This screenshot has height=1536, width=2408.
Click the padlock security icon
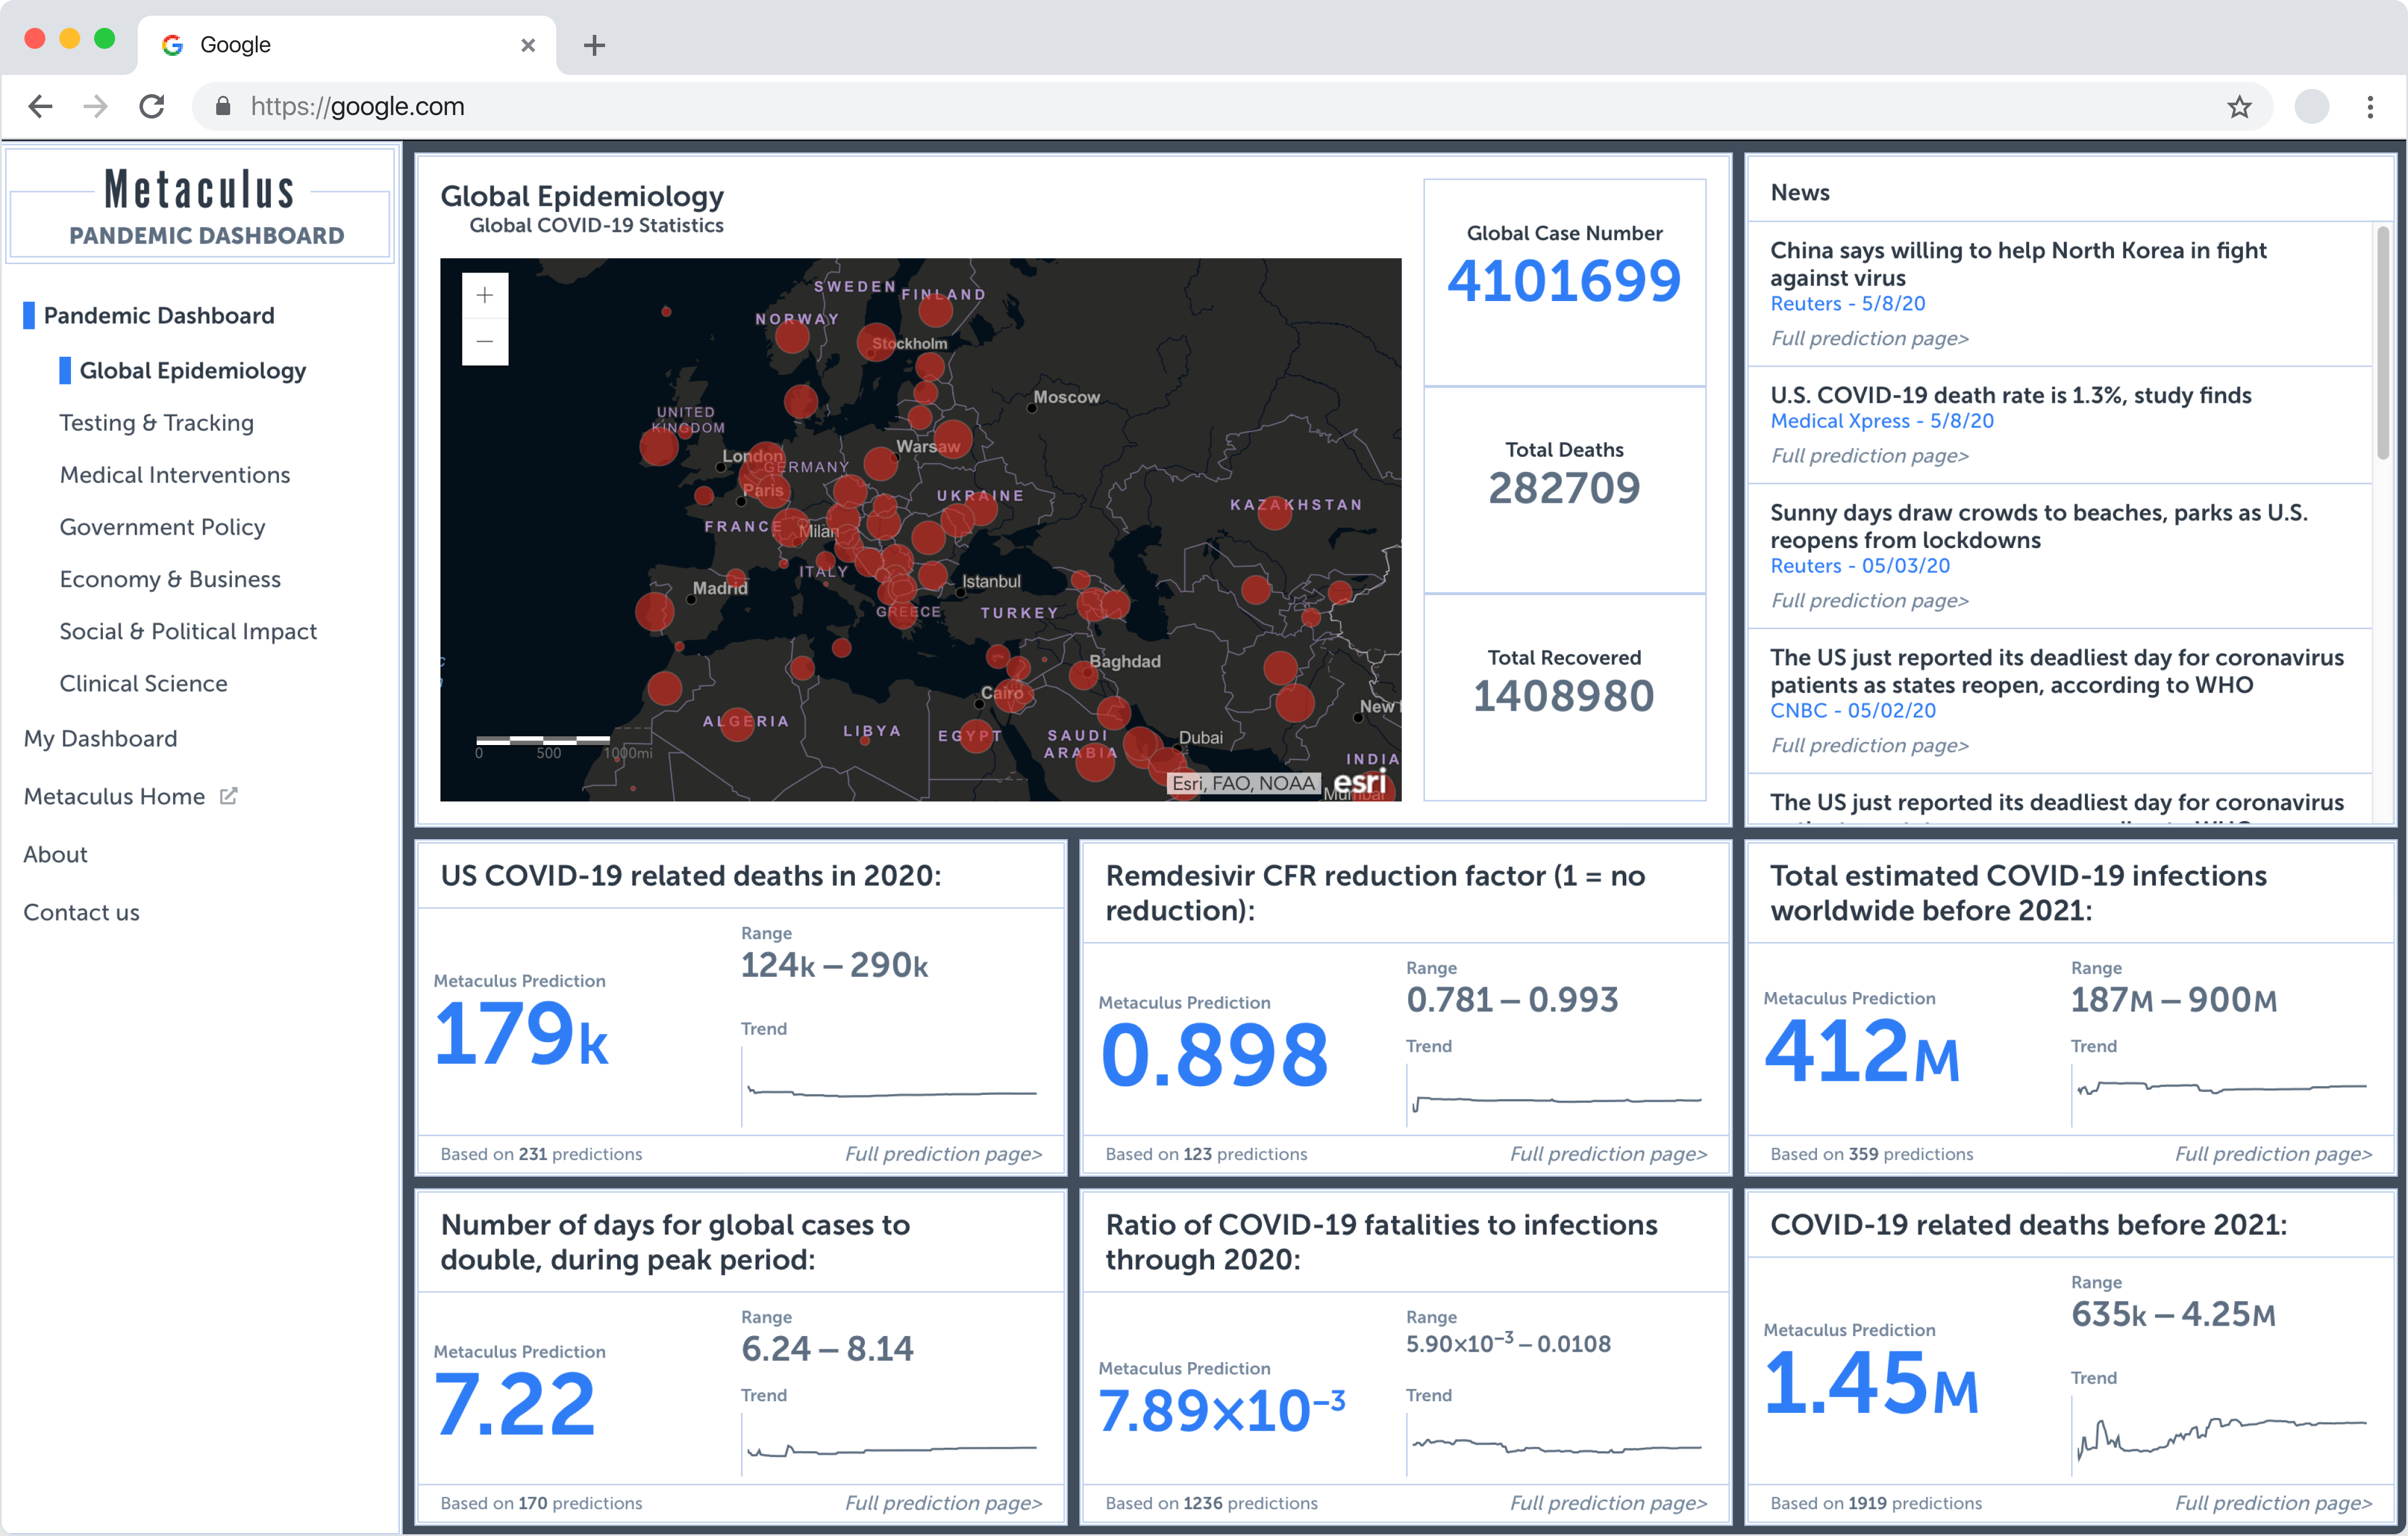[223, 106]
